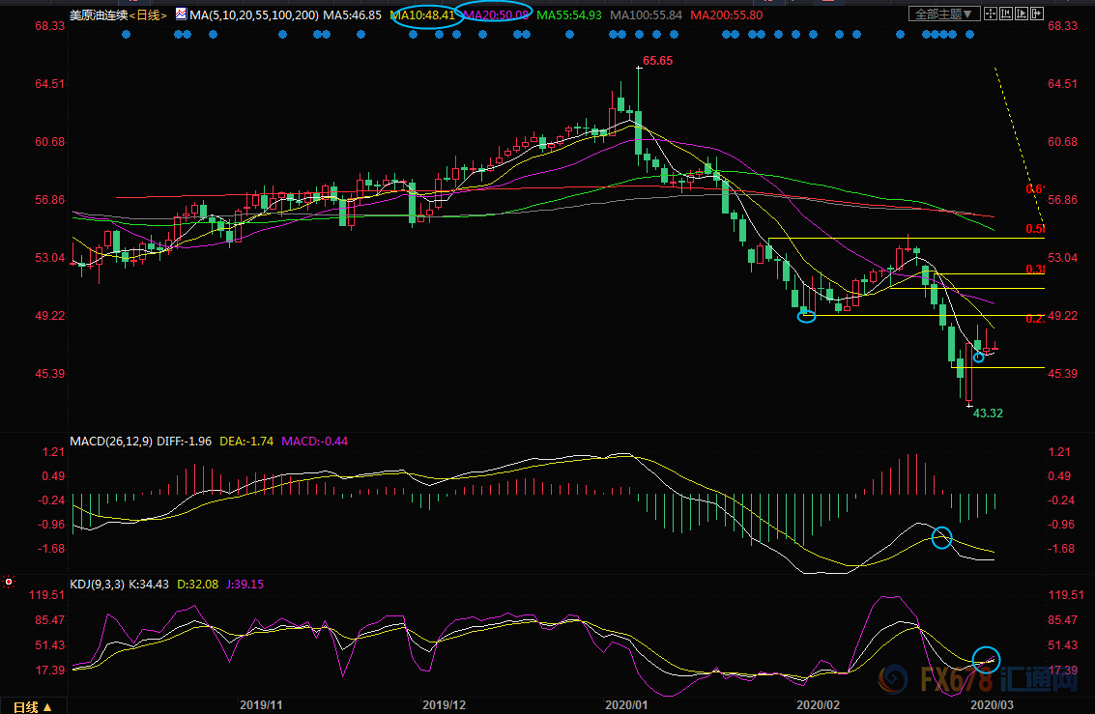
Task: Open the 全部主题 theme dropdown
Action: tap(944, 14)
